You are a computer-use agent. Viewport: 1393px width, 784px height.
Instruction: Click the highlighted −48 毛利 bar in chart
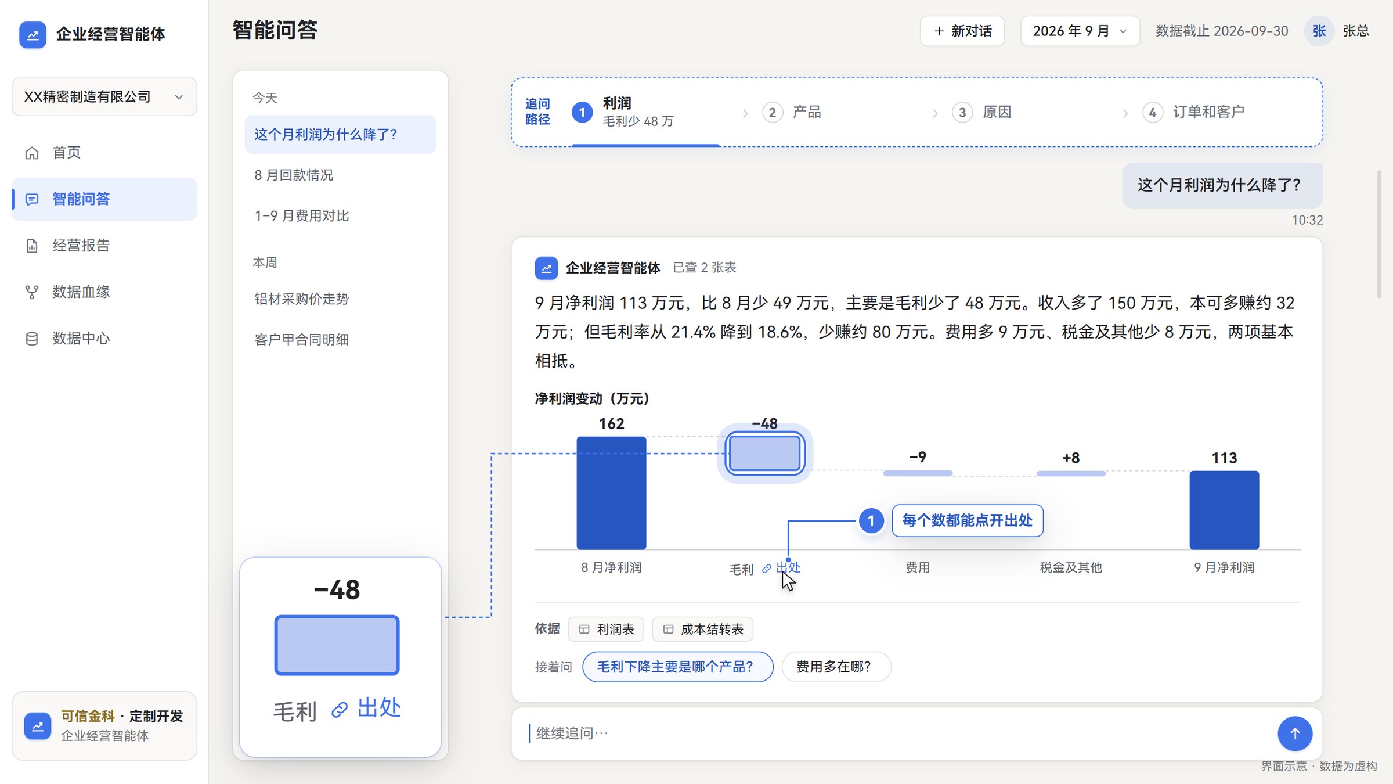tap(764, 454)
